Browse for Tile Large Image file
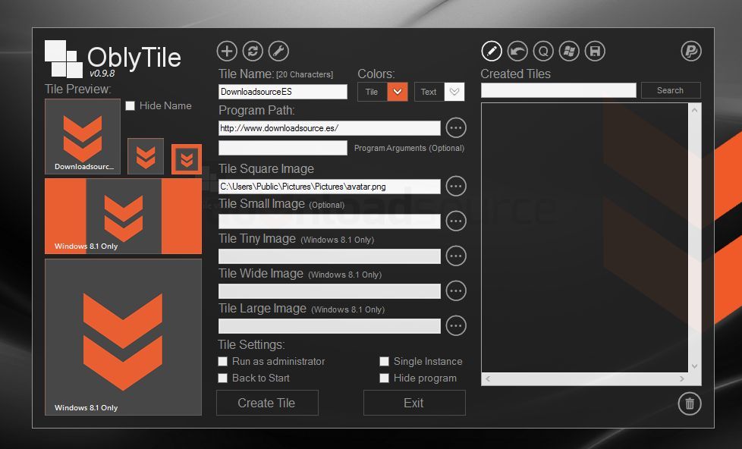The image size is (742, 449). (x=456, y=325)
